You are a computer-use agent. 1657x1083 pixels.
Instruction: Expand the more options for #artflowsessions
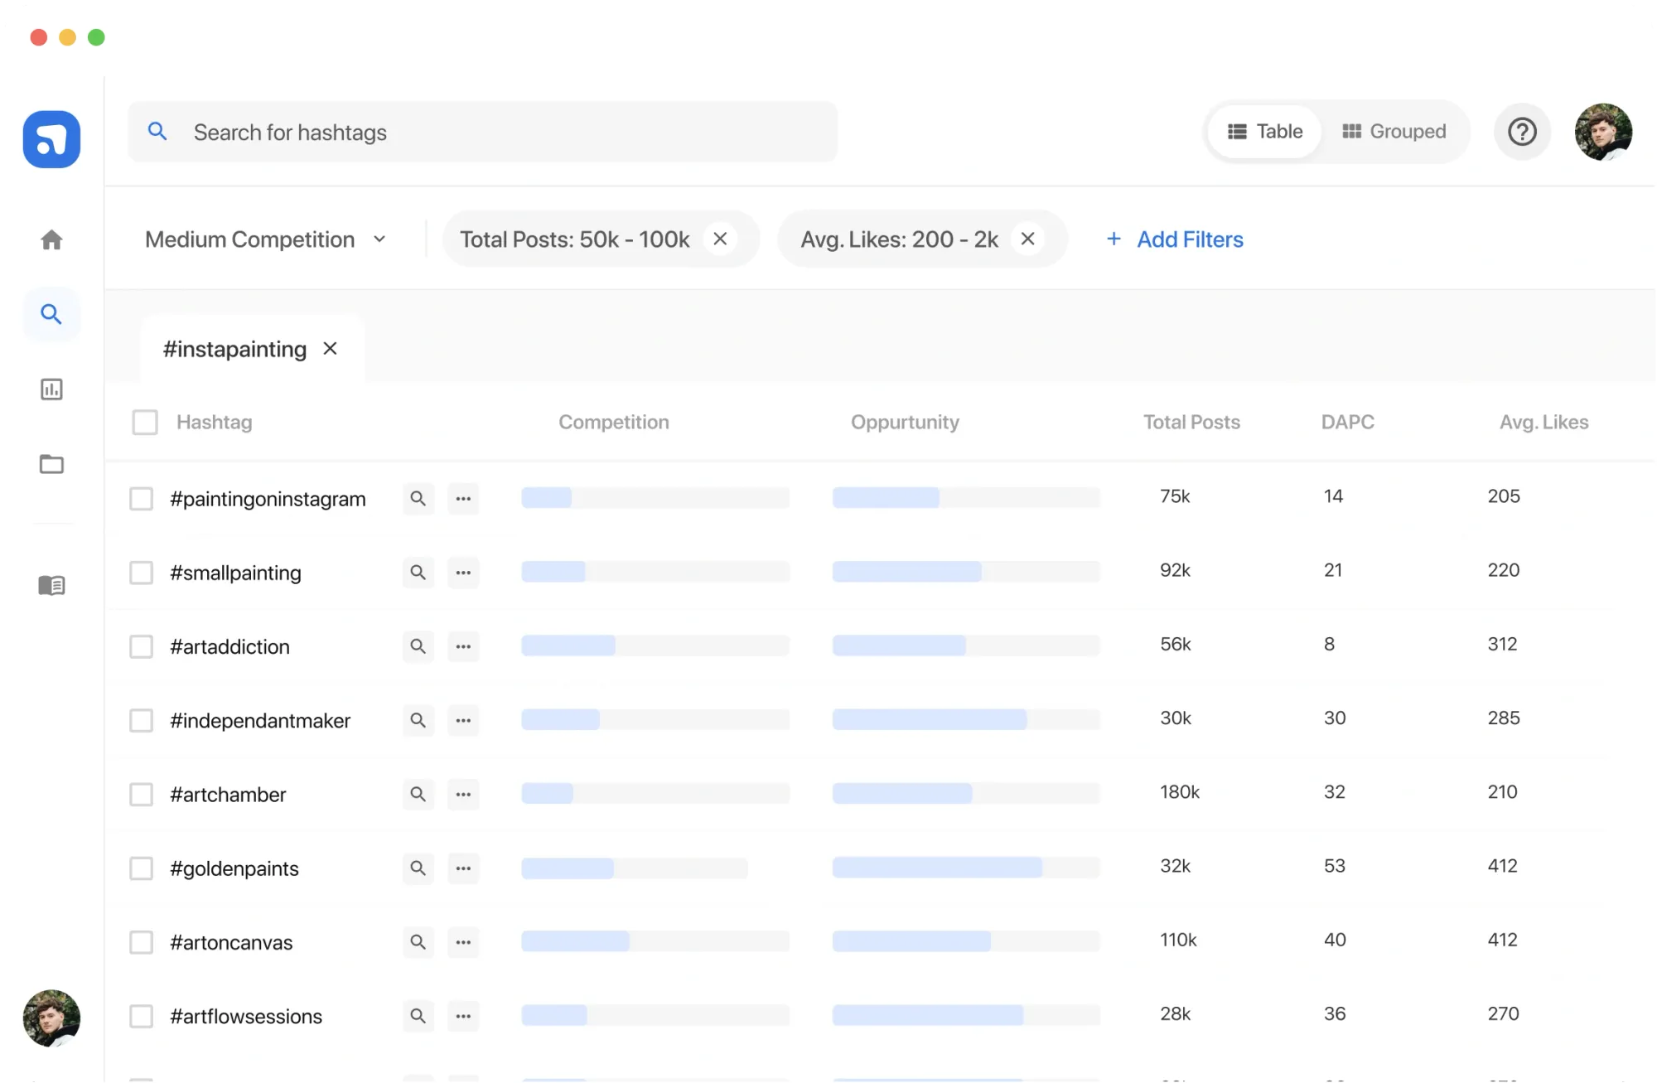(463, 1016)
